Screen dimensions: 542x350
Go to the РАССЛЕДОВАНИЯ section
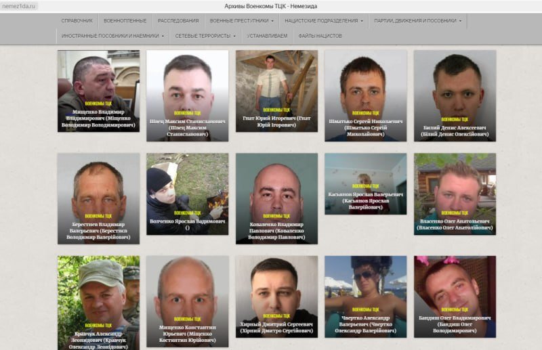178,21
